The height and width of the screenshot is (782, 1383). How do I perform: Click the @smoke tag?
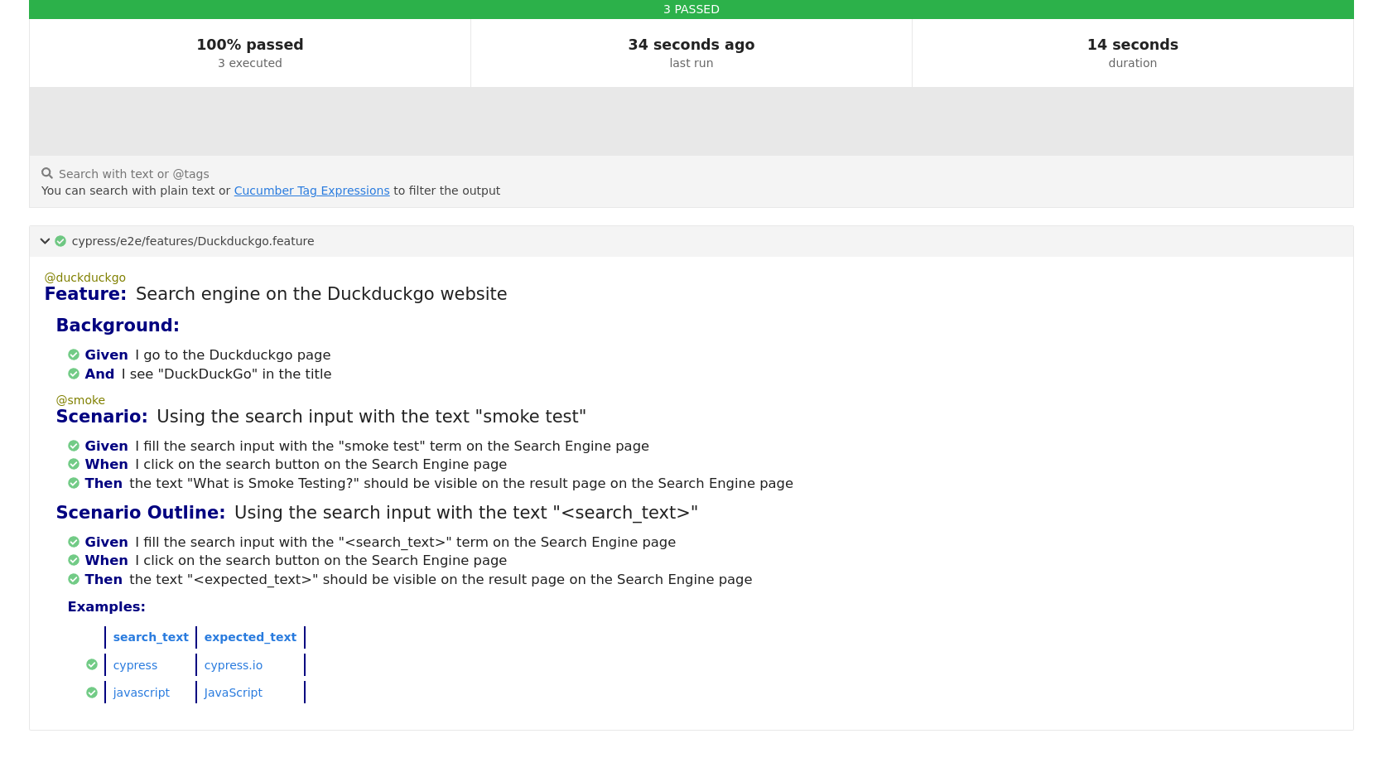[x=80, y=400]
